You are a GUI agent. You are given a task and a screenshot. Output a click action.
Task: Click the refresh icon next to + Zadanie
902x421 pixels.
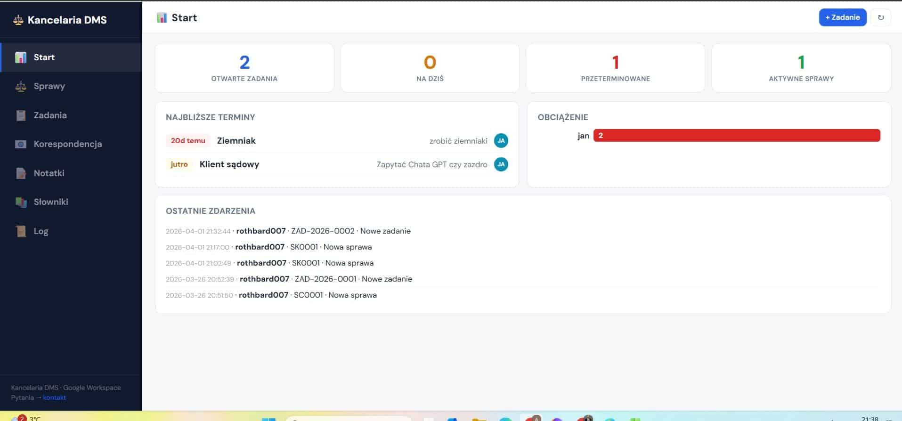click(x=880, y=17)
